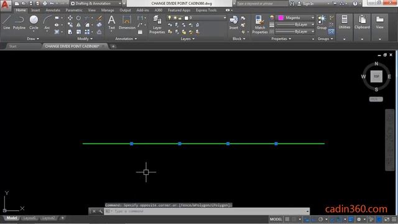Open the Magenta object color dropdown
Viewport: 398px width, 224px height.
tap(312, 18)
